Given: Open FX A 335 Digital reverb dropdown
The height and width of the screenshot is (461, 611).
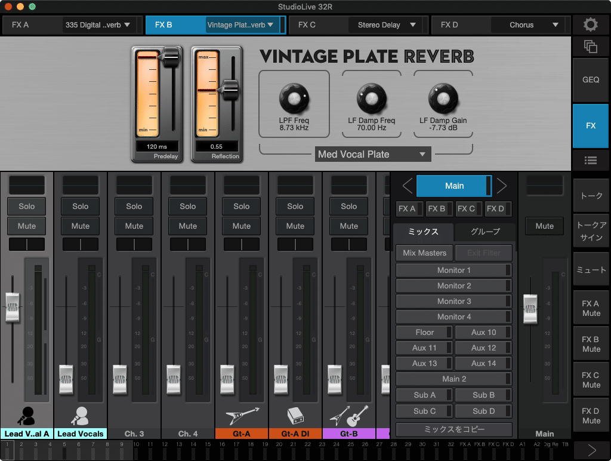Looking at the screenshot, I should (101, 25).
